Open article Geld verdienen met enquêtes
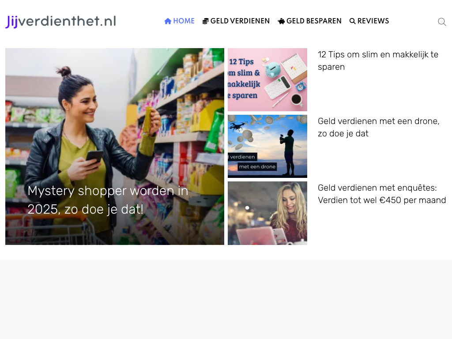Viewport: 452px width, 339px height. [x=382, y=194]
